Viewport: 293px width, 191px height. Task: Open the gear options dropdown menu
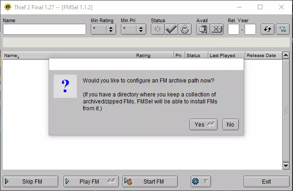click(x=201, y=181)
